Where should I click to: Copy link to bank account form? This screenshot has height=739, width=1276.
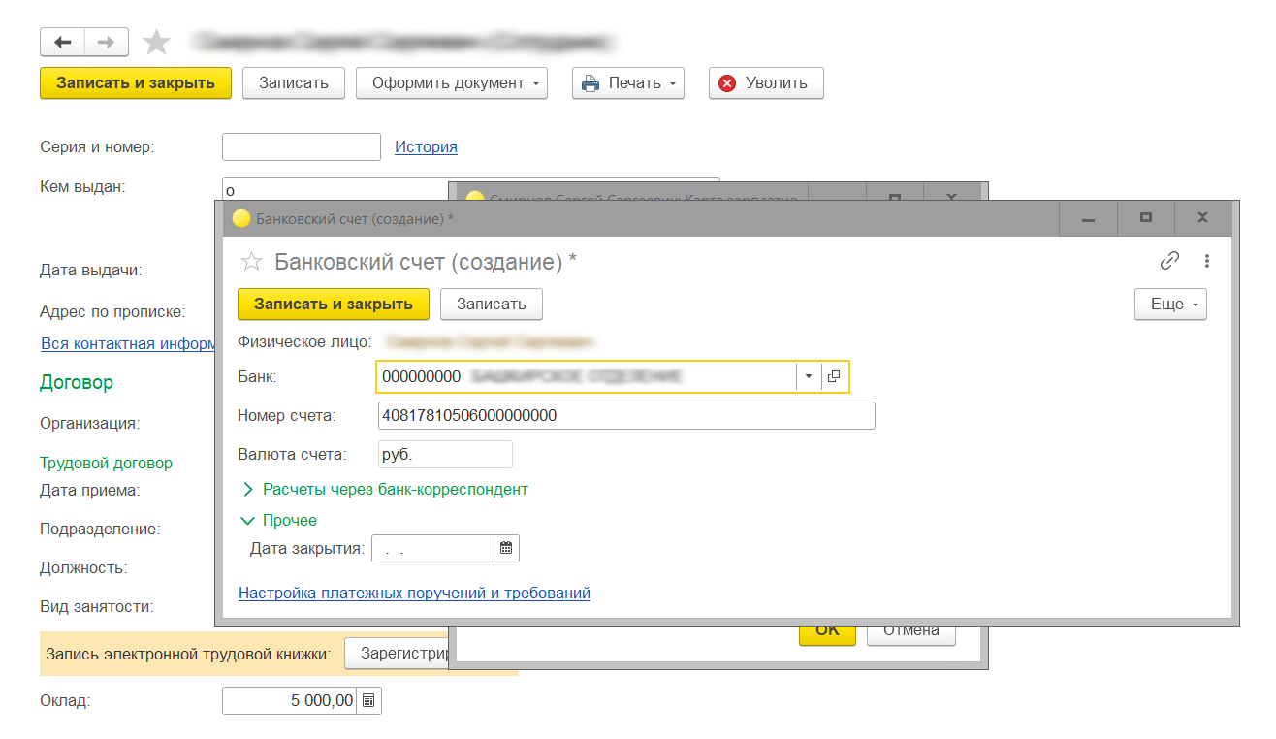coord(1170,261)
